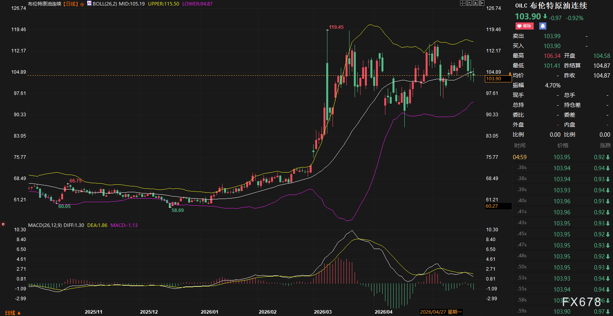
Task: Click the 时间 column header in tick list
Action: tap(520, 145)
